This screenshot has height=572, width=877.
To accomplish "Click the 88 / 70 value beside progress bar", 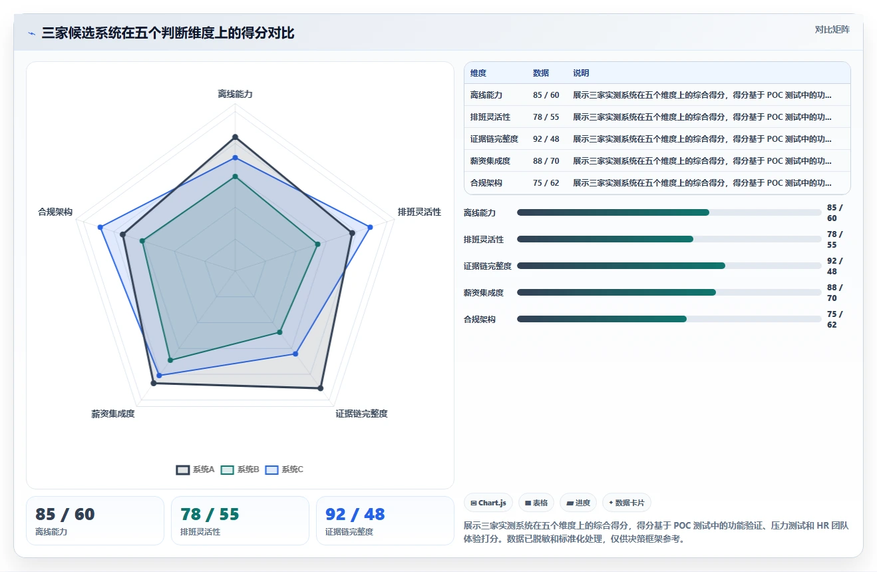I will pyautogui.click(x=835, y=293).
